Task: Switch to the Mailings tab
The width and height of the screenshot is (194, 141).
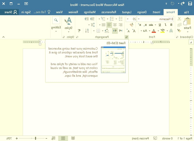Action: tap(90, 12)
